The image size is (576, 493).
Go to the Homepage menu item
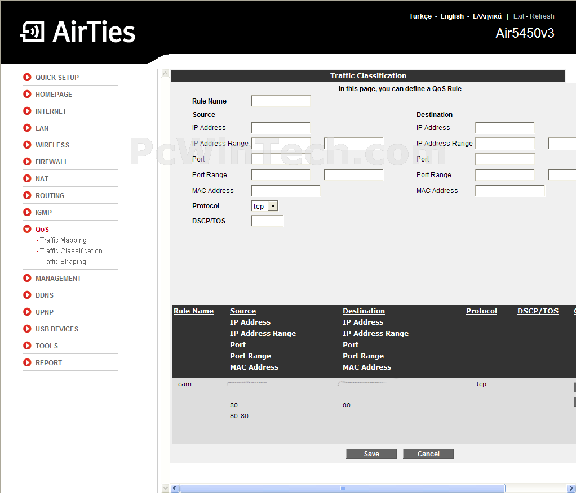click(54, 95)
